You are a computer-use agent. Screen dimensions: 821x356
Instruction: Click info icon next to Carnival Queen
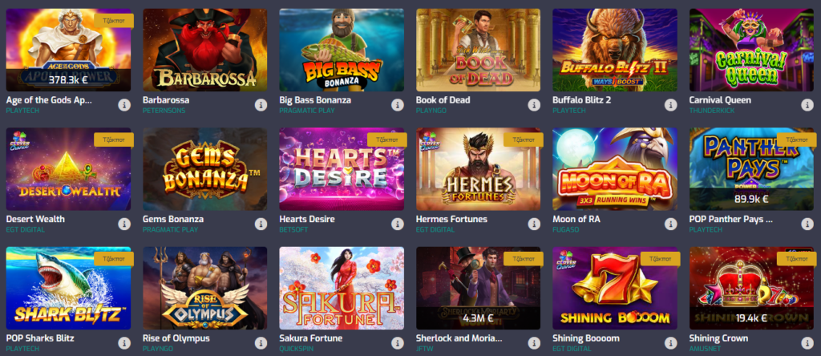pyautogui.click(x=807, y=105)
